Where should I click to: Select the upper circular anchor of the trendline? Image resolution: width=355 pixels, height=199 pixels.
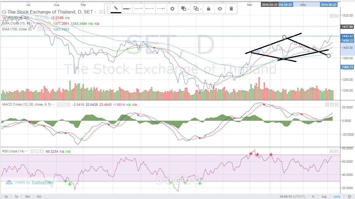point(284,37)
